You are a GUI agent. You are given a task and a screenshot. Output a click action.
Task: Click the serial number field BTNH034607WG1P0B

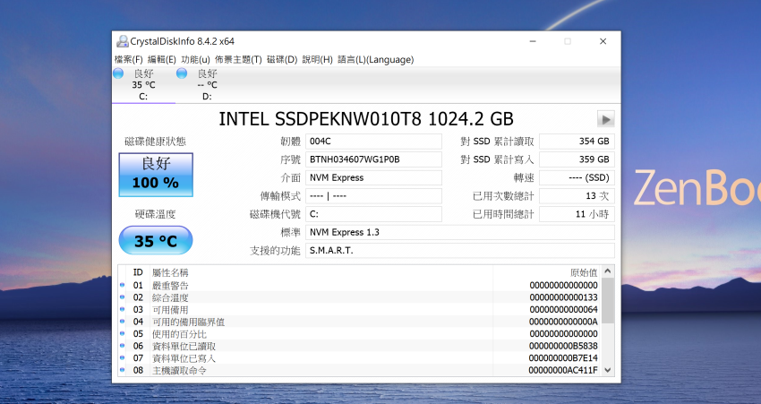coord(373,159)
